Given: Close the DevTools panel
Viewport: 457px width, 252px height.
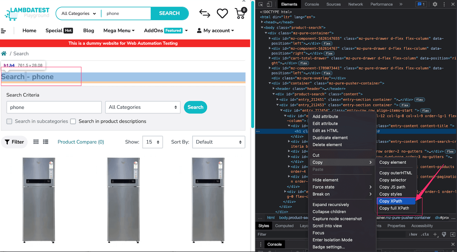Looking at the screenshot, I should 453,4.
